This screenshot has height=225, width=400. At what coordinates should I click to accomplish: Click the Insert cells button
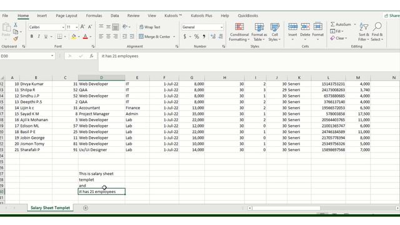pyautogui.click(x=292, y=32)
